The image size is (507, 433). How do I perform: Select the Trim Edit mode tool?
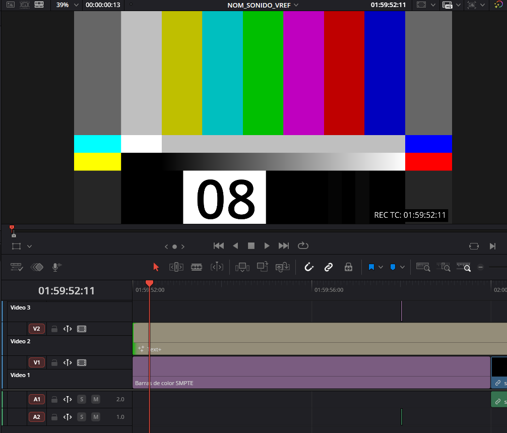tap(176, 267)
